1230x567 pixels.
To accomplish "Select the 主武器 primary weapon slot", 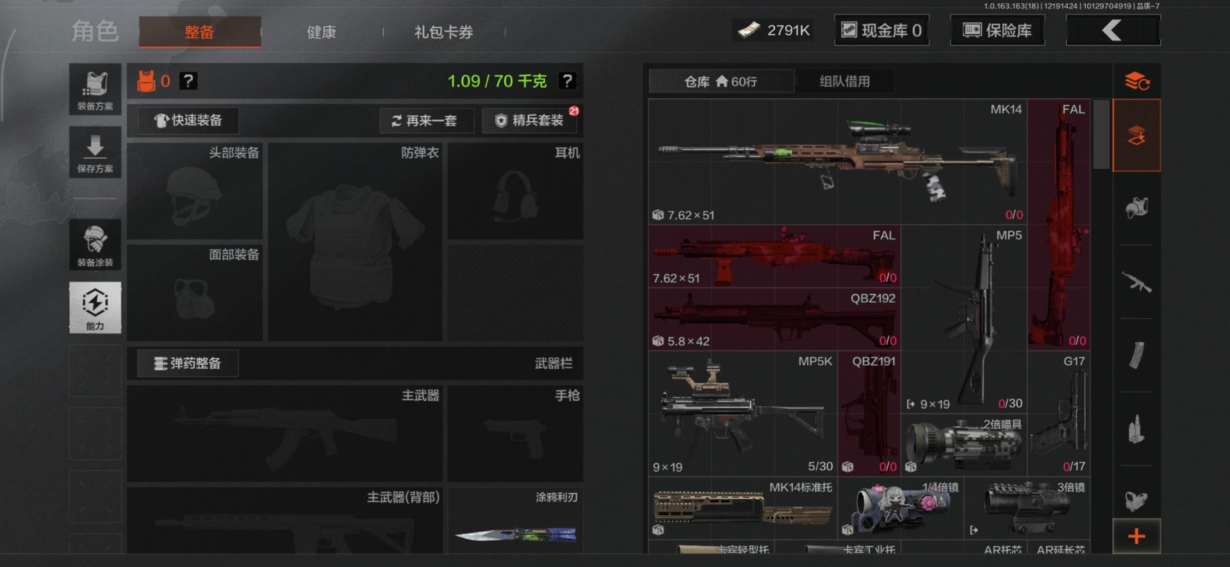I will 284,433.
